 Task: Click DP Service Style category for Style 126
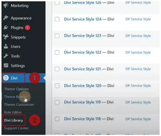coord(138,2)
